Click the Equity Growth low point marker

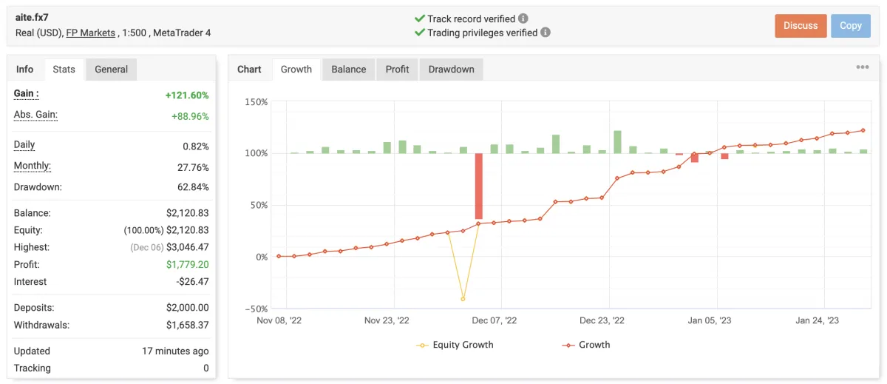pos(463,299)
